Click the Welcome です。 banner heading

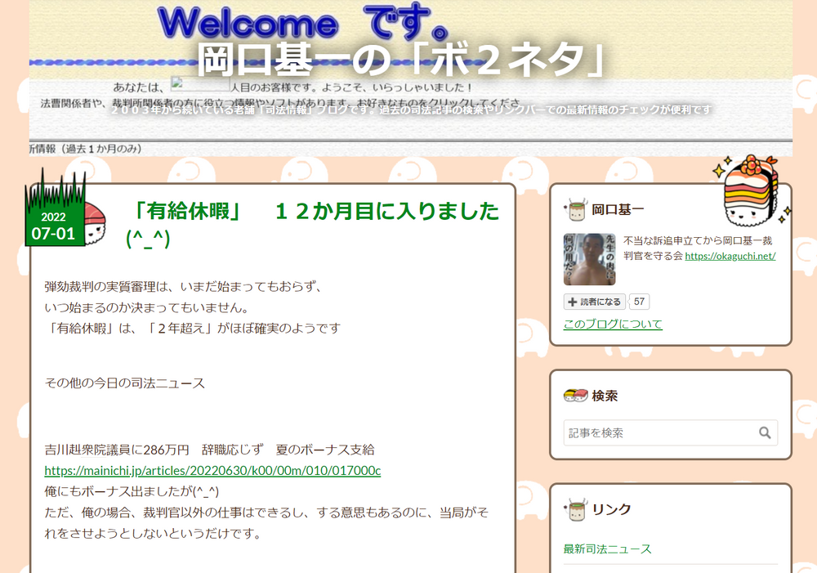coord(302,22)
